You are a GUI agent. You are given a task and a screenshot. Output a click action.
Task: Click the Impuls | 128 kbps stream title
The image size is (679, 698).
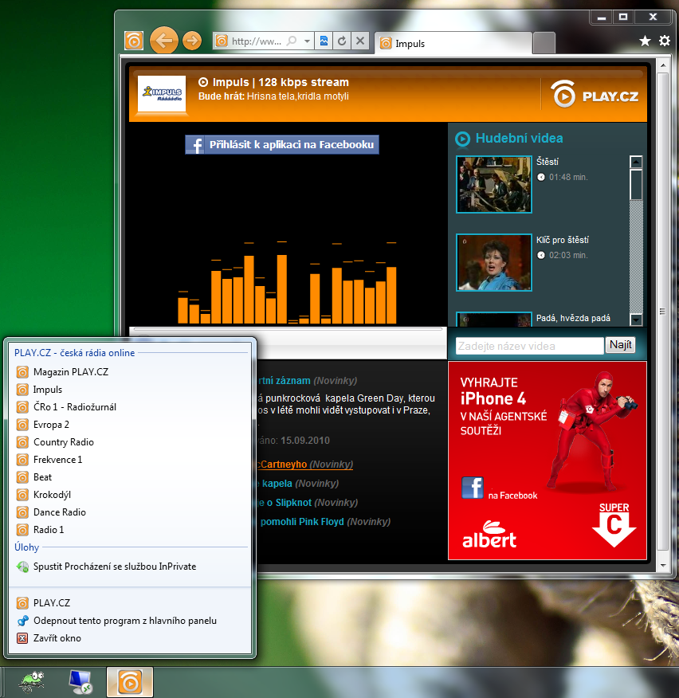[x=281, y=82]
